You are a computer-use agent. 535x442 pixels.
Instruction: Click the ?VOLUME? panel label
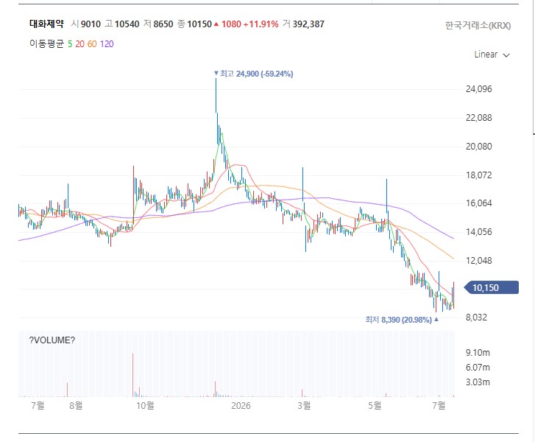pos(52,340)
